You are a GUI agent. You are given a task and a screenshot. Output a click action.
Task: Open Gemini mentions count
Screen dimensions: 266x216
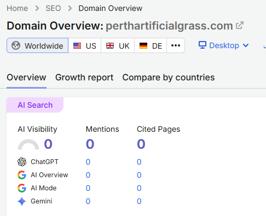click(x=88, y=201)
